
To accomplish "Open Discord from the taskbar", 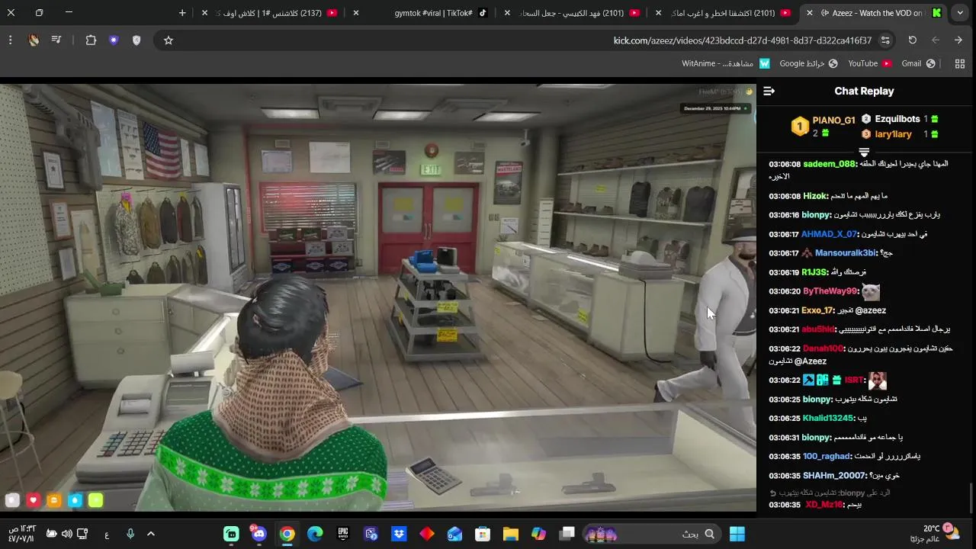I will pos(259,534).
